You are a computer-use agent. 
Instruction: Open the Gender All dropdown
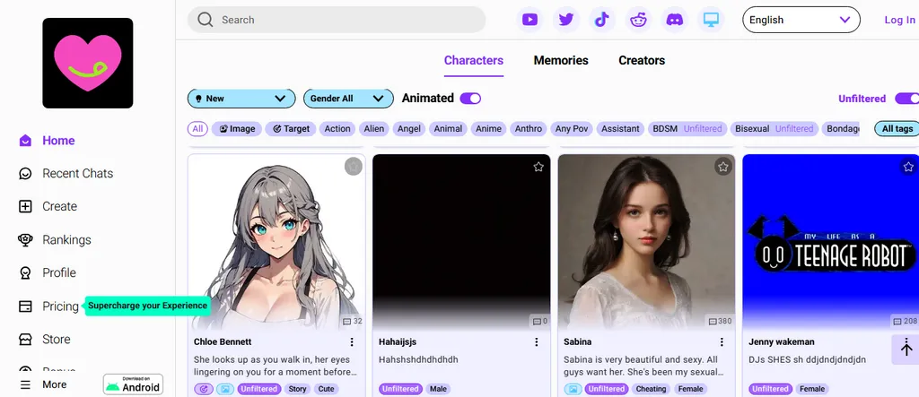348,99
